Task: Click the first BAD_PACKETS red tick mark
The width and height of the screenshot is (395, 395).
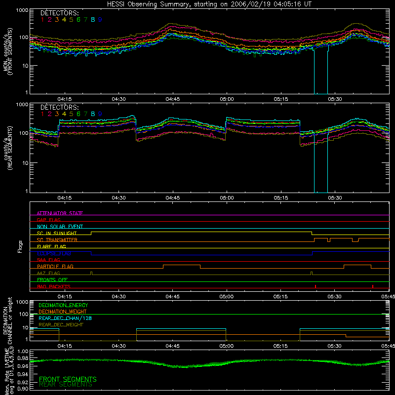Action: coord(316,286)
